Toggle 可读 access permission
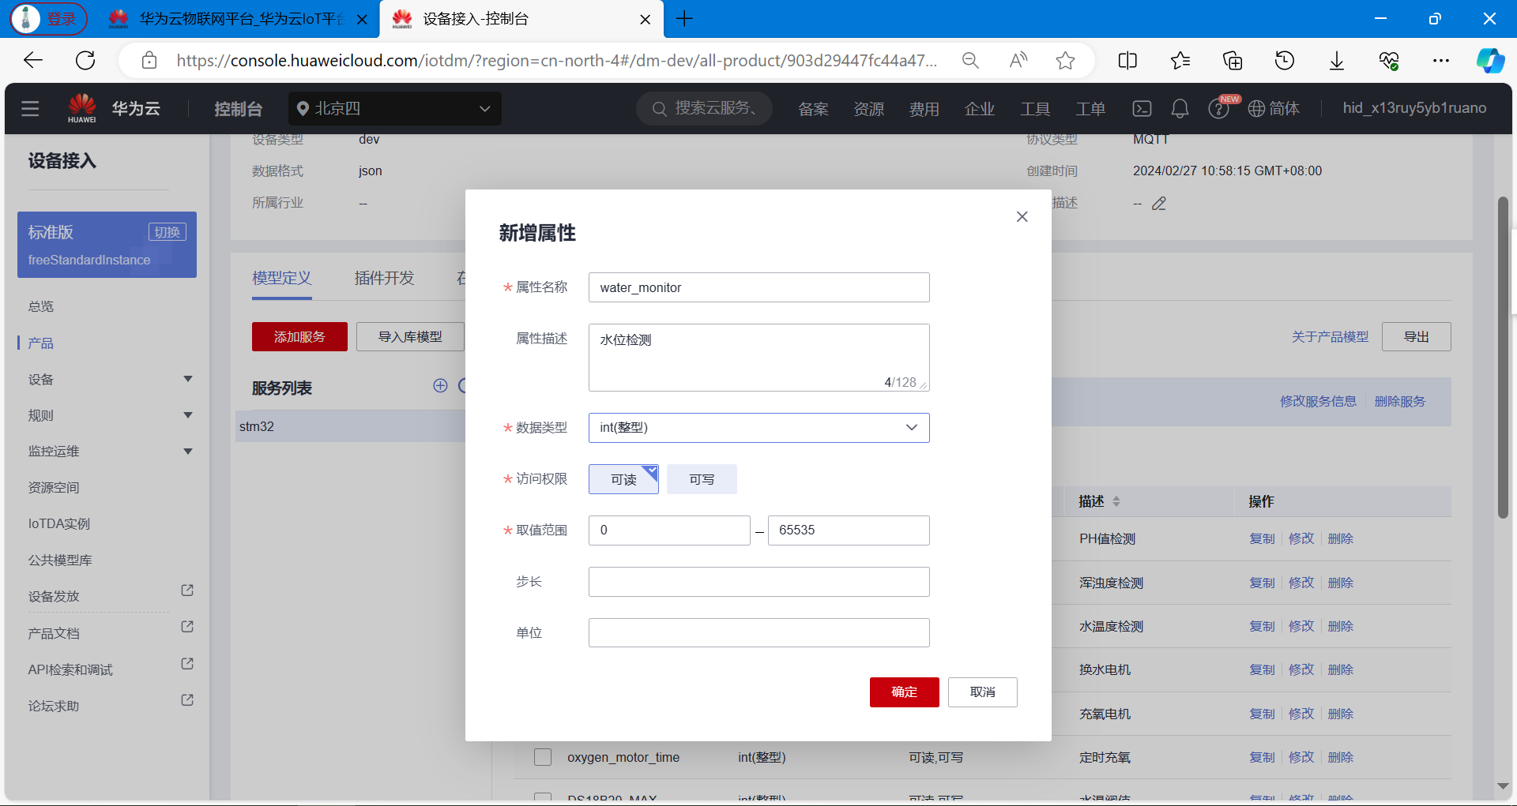Screen dimensions: 1517x806 coord(623,479)
